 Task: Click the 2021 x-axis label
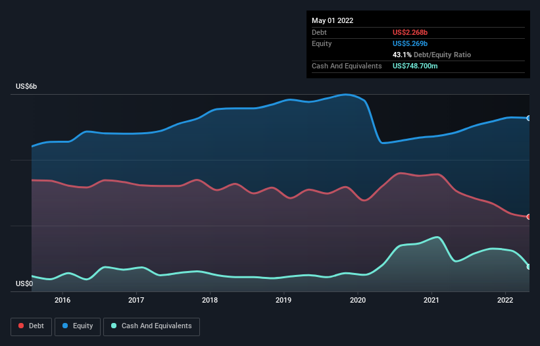431,300
